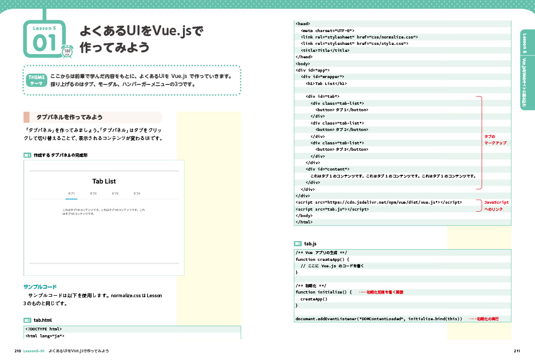Click the vue.js CDN script line
Image resolution: width=535 pixels, height=363 pixels.
[x=379, y=202]
